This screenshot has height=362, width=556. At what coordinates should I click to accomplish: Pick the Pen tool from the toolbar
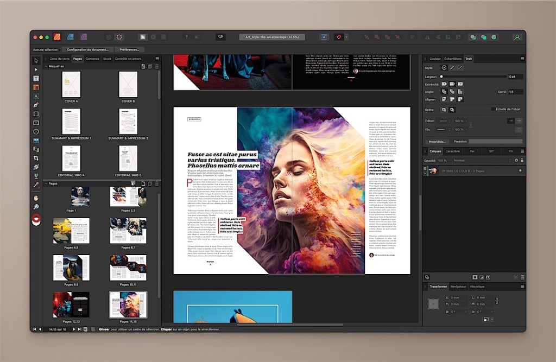(36, 105)
